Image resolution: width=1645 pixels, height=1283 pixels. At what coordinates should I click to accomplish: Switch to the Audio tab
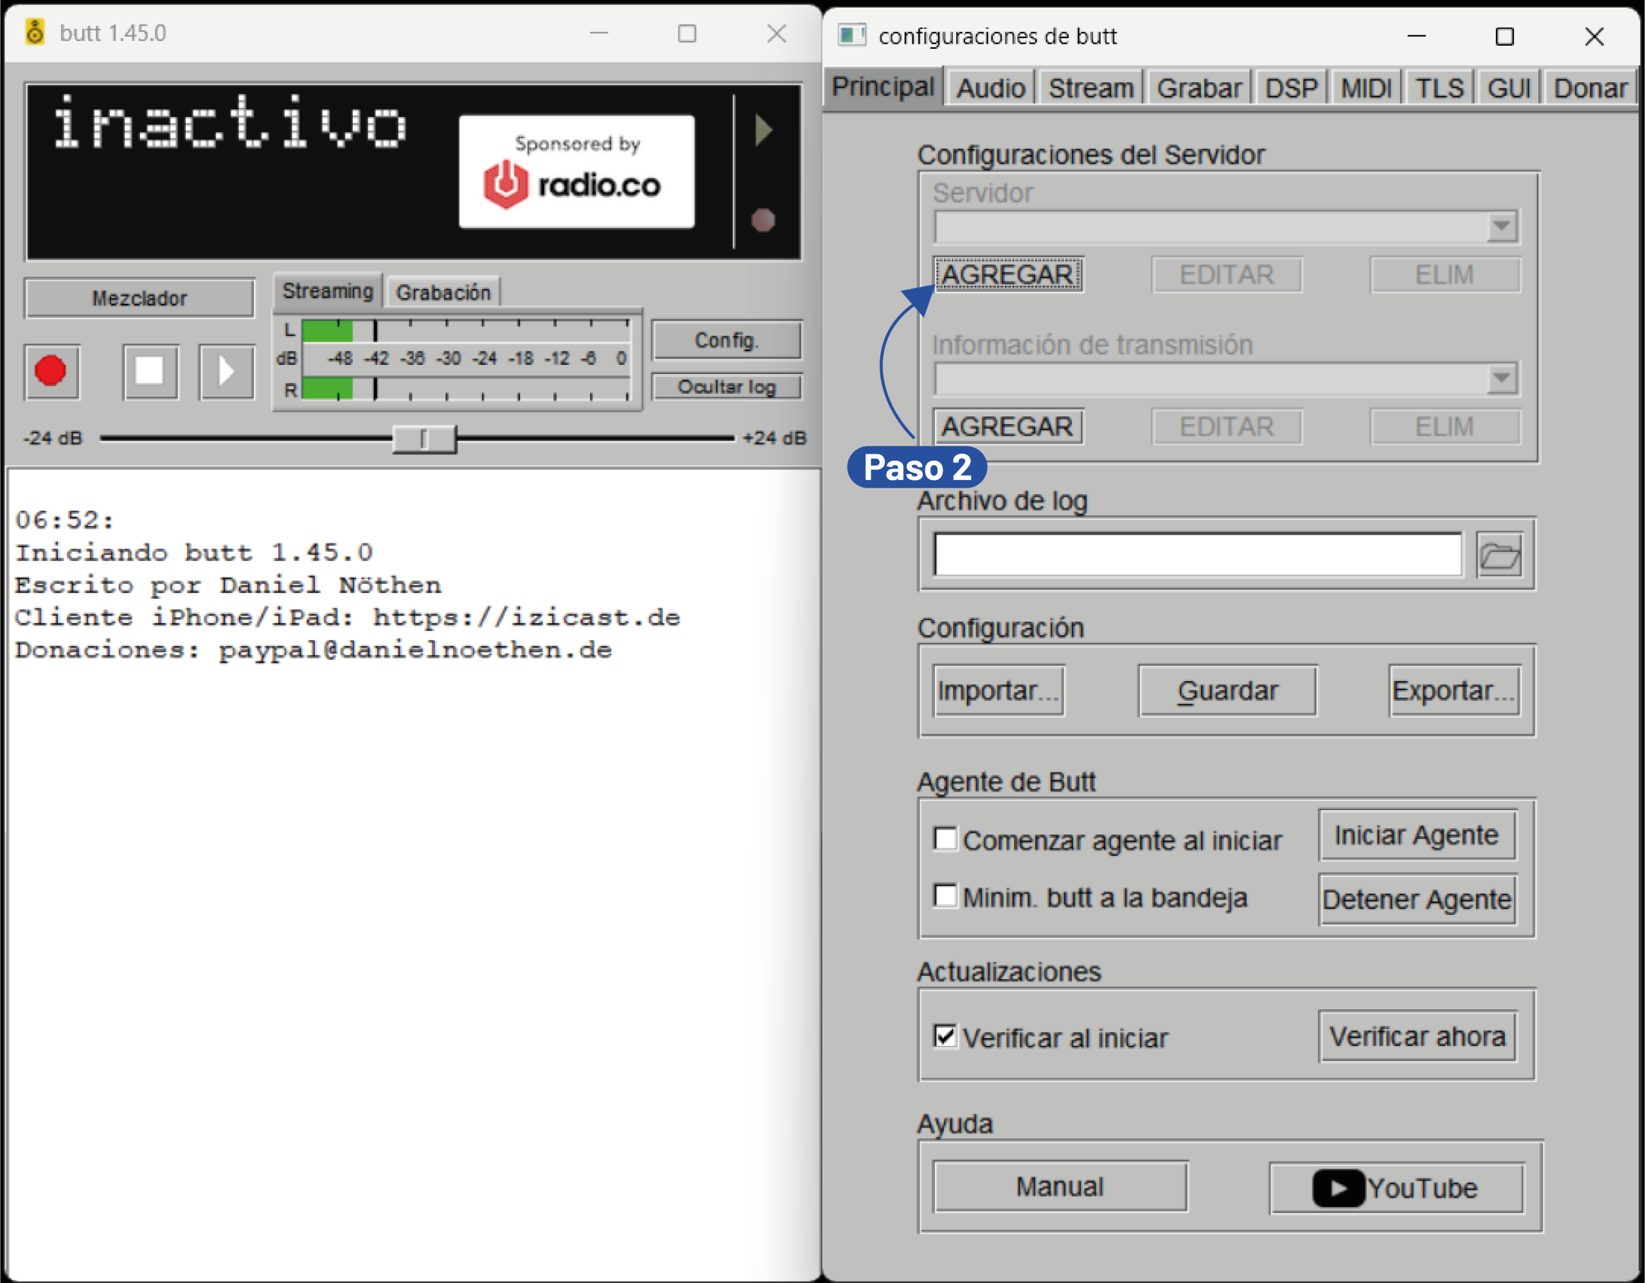[990, 89]
